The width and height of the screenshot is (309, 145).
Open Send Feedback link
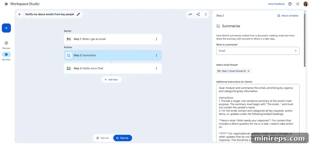coord(276,4)
